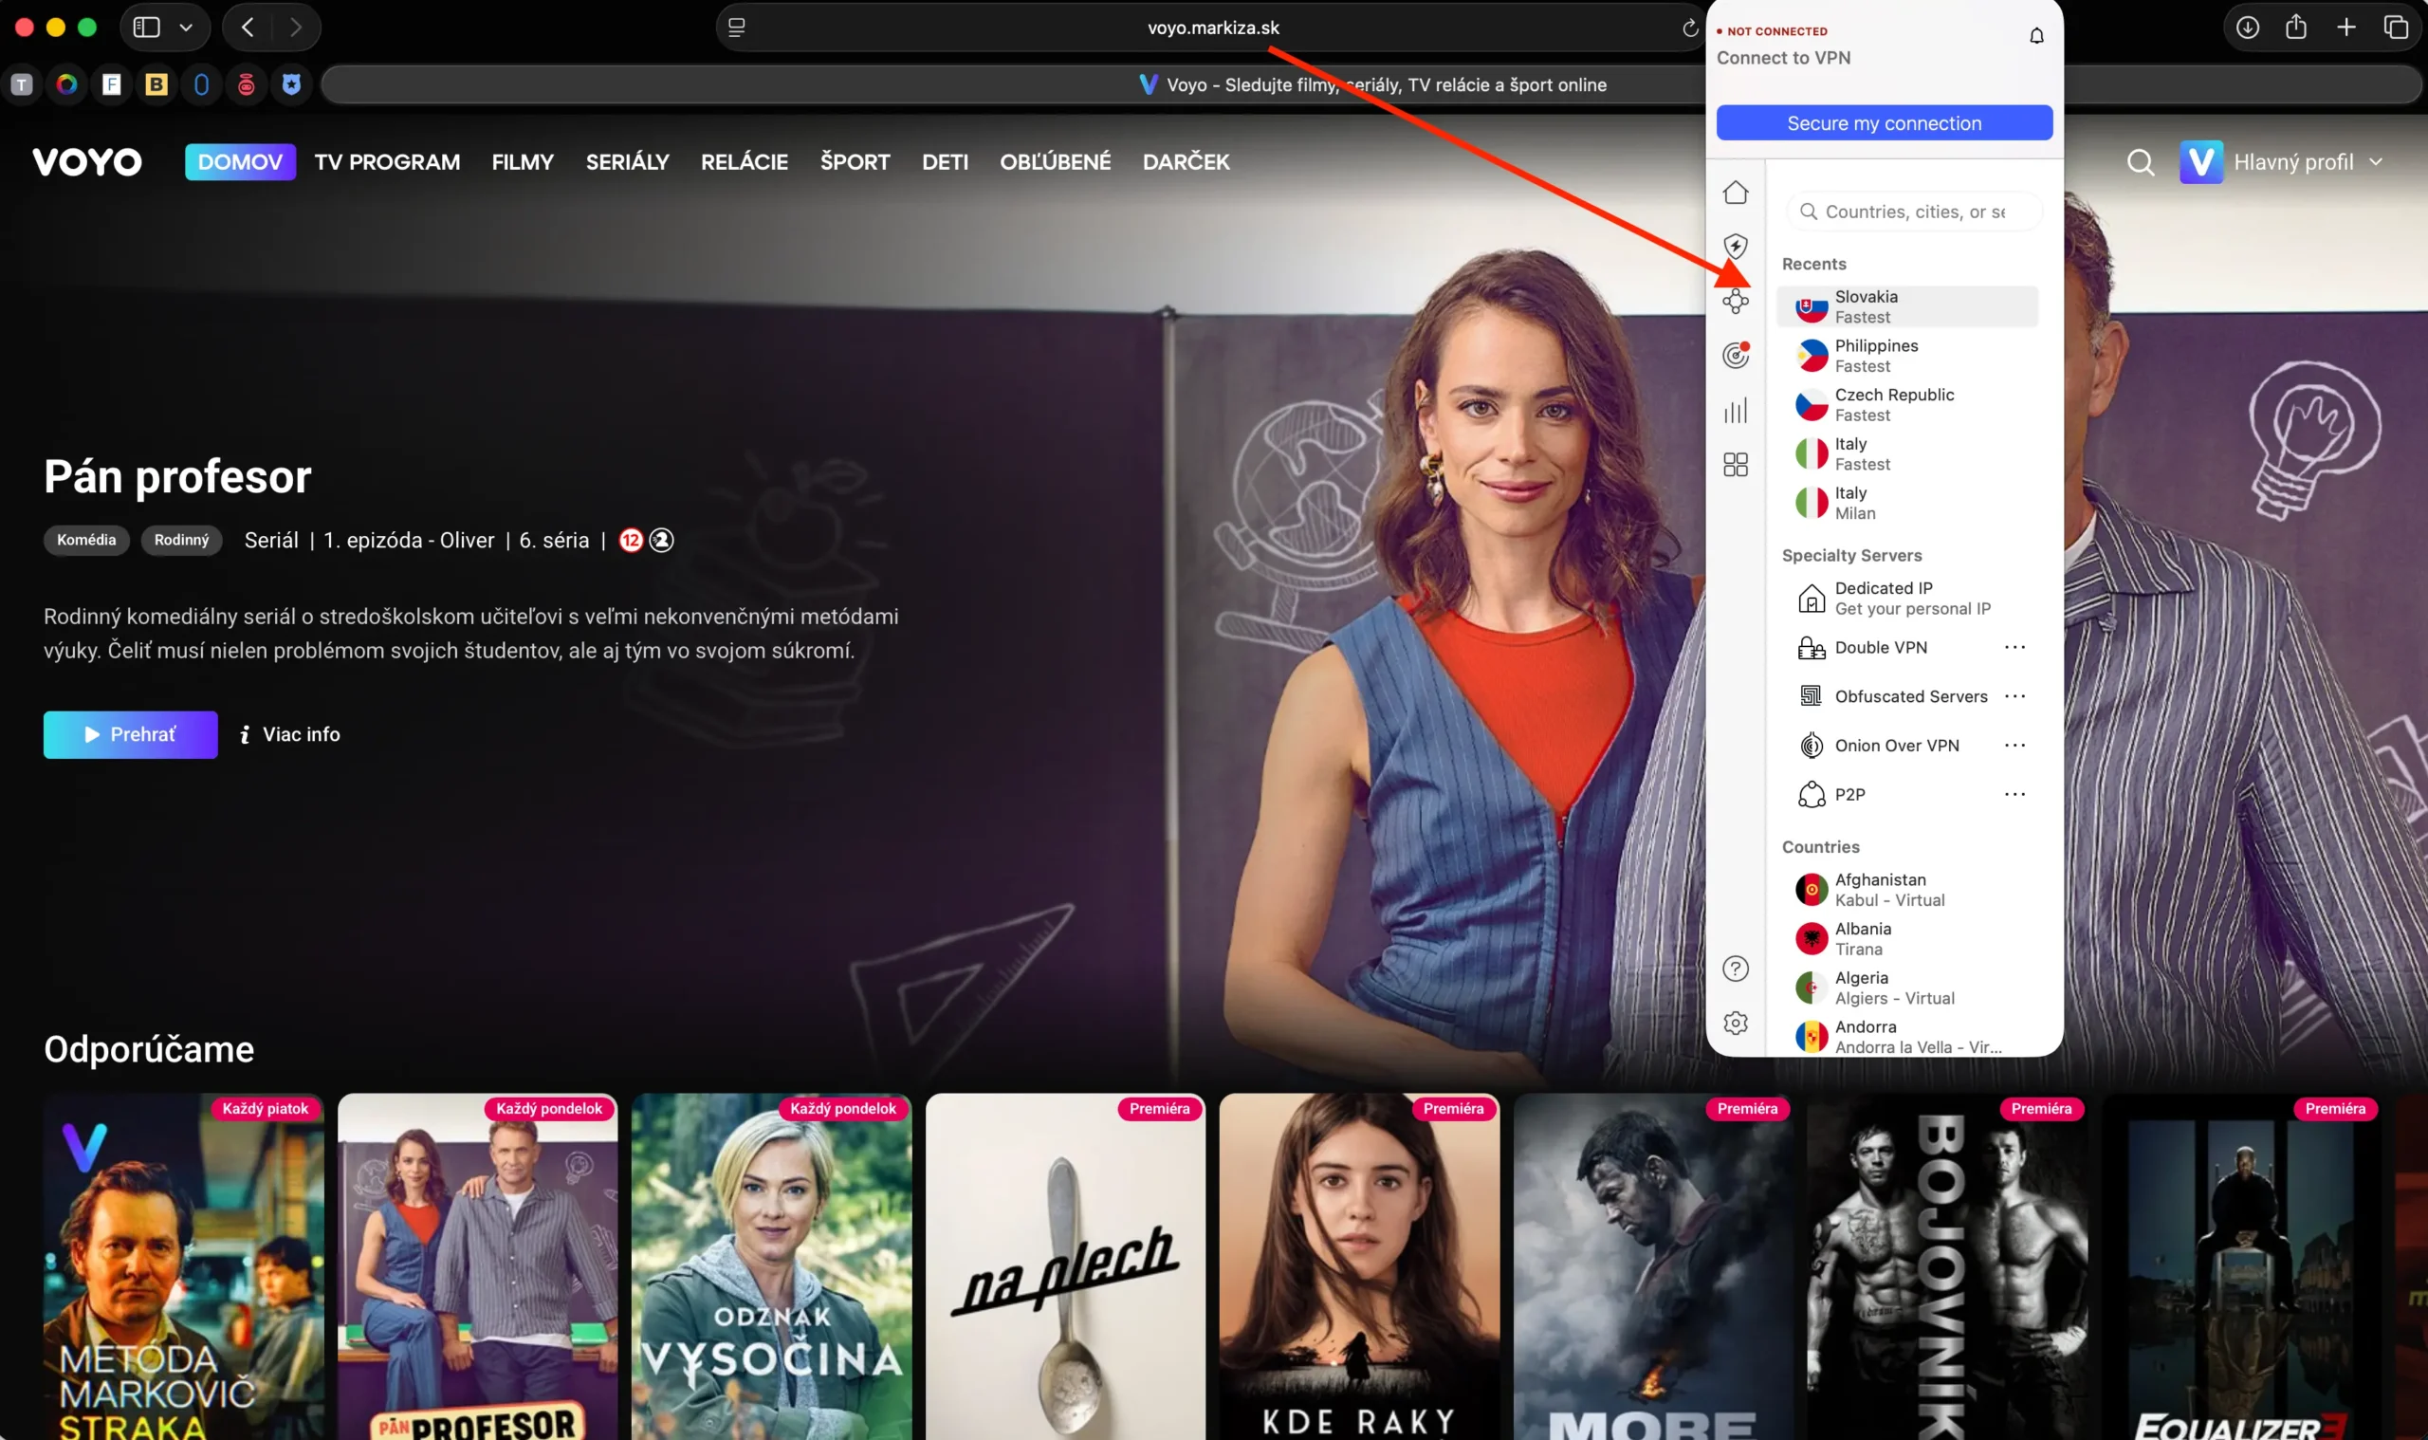
Task: Expand the Hlavný profil dropdown
Action: 2376,162
